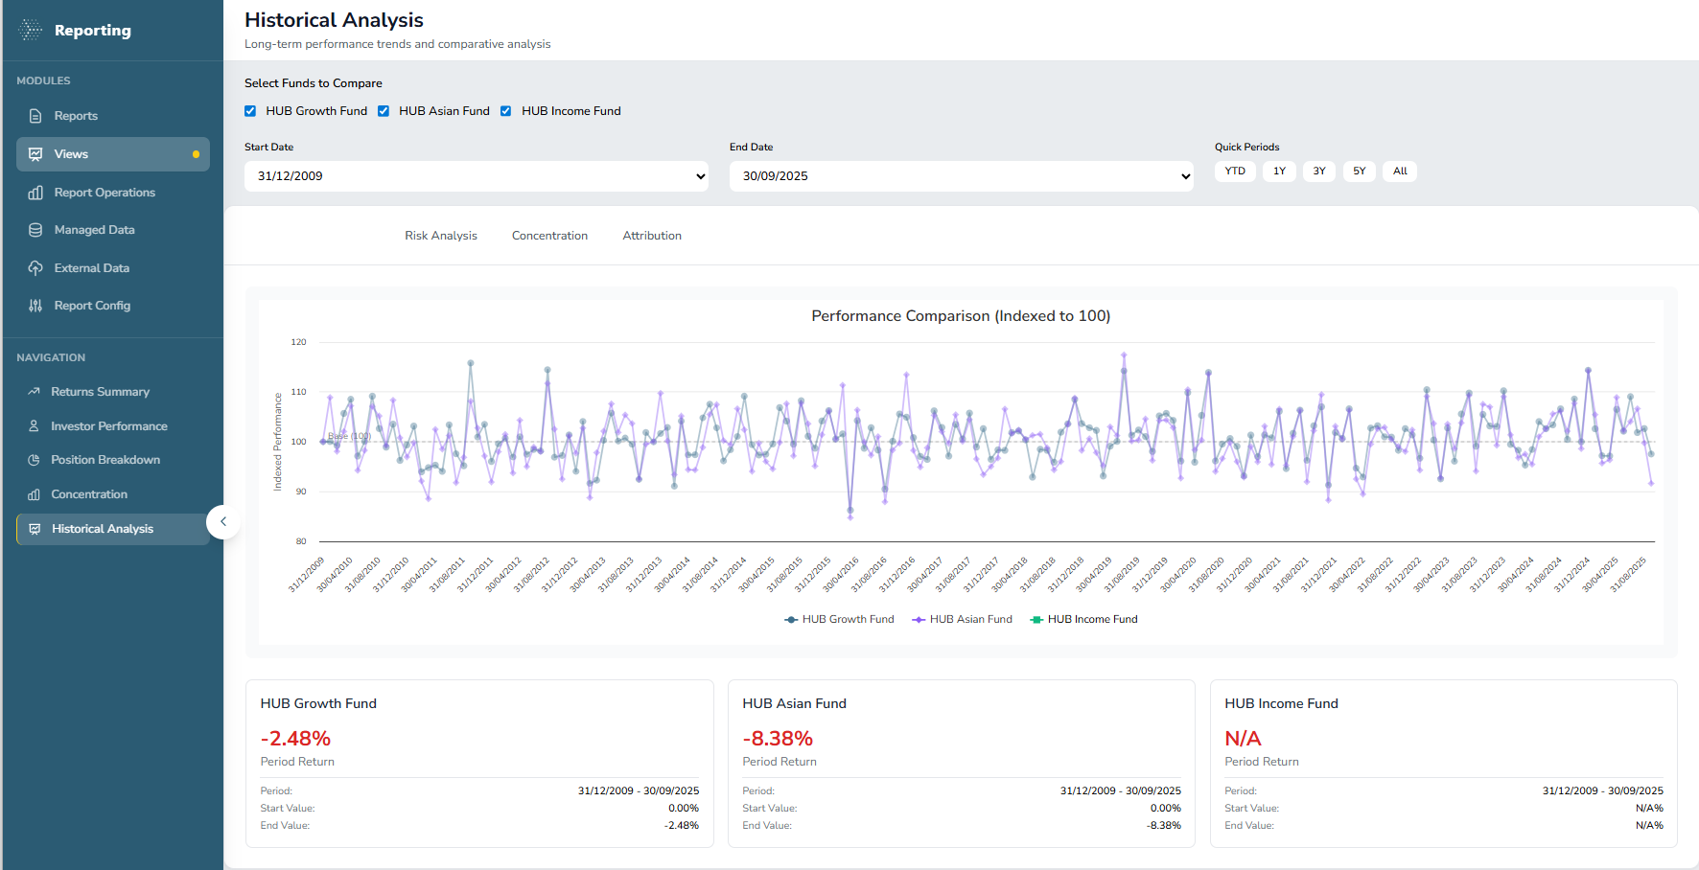Image resolution: width=1699 pixels, height=870 pixels.
Task: Click the Returns Summary trend icon
Action: click(x=34, y=392)
